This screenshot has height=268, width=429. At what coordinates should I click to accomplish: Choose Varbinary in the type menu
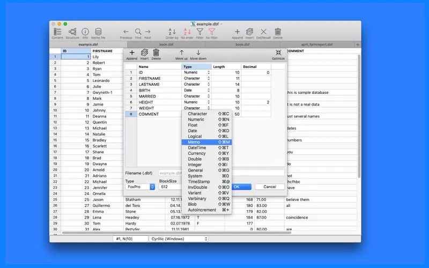click(207, 199)
